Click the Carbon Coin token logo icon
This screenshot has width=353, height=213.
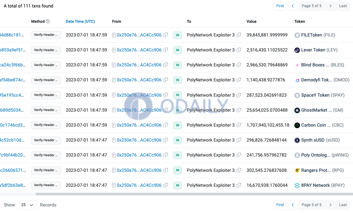[x=297, y=125]
